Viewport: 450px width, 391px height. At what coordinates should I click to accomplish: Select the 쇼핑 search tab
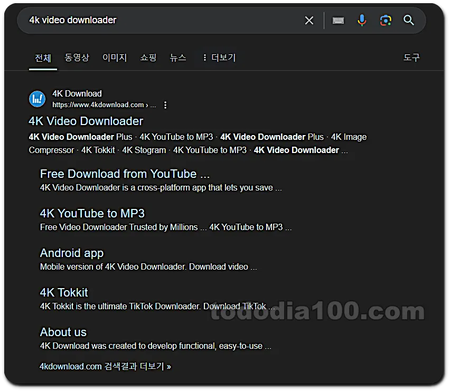pos(148,58)
